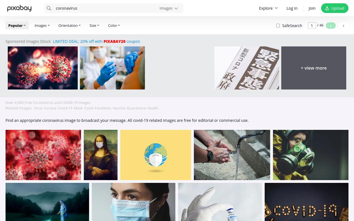The image size is (354, 221).
Task: Open the Images search type dropdown
Action: 169,8
